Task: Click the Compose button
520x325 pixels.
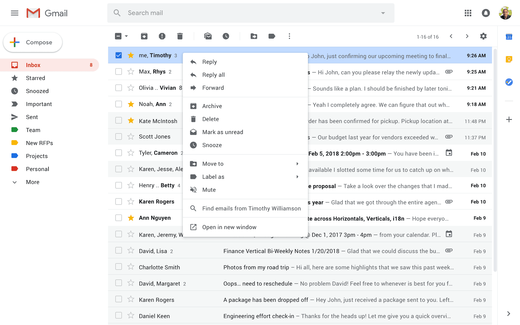Action: pos(32,42)
